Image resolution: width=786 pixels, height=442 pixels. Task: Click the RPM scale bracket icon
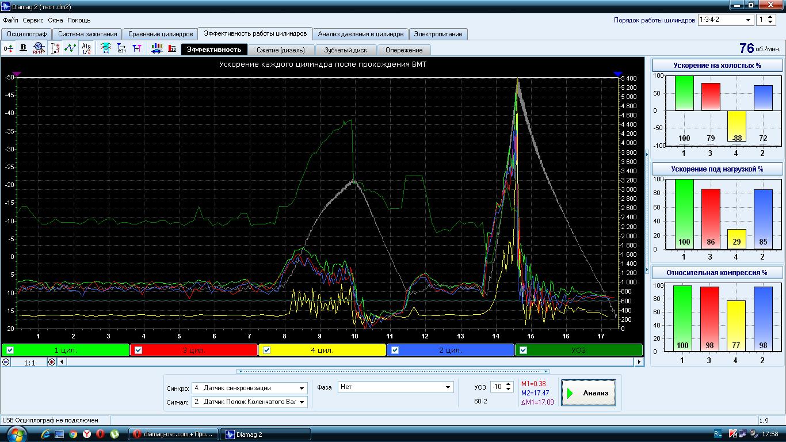click(x=55, y=48)
